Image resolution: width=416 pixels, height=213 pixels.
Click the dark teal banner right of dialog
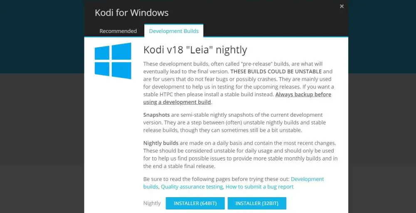click(x=382, y=38)
